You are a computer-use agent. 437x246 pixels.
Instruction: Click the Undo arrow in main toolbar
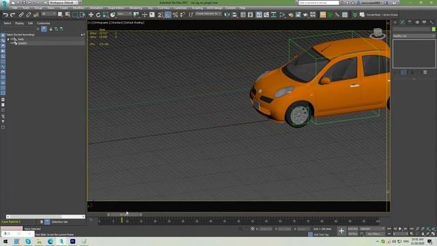[5, 15]
